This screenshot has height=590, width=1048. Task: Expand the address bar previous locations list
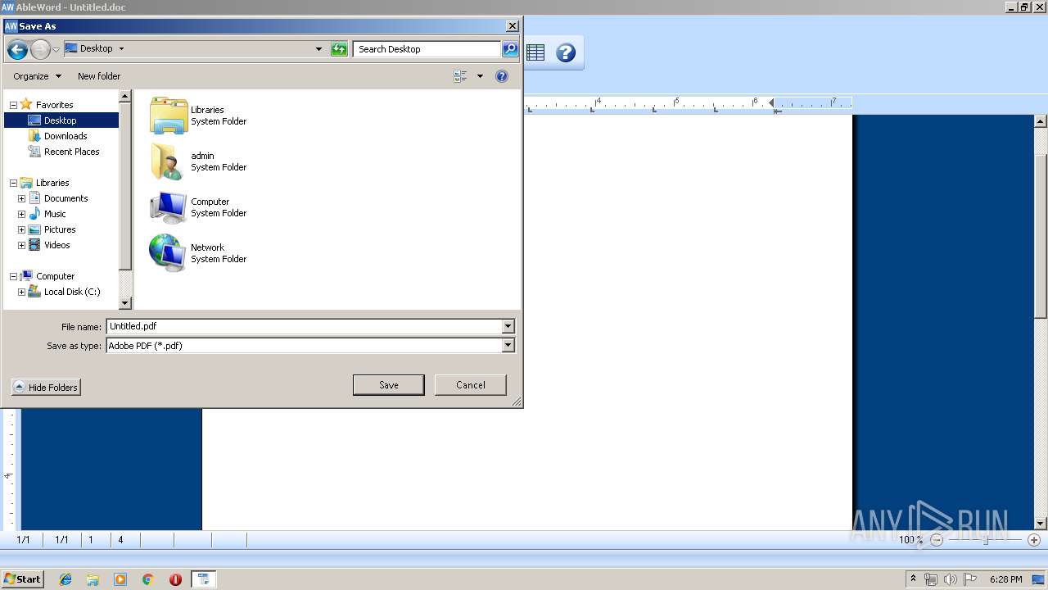(318, 49)
